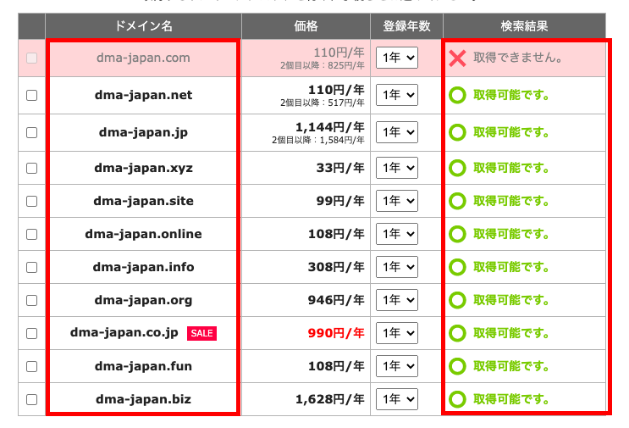
Task: Click green availability circle for dma-japan.jp
Action: tap(457, 132)
